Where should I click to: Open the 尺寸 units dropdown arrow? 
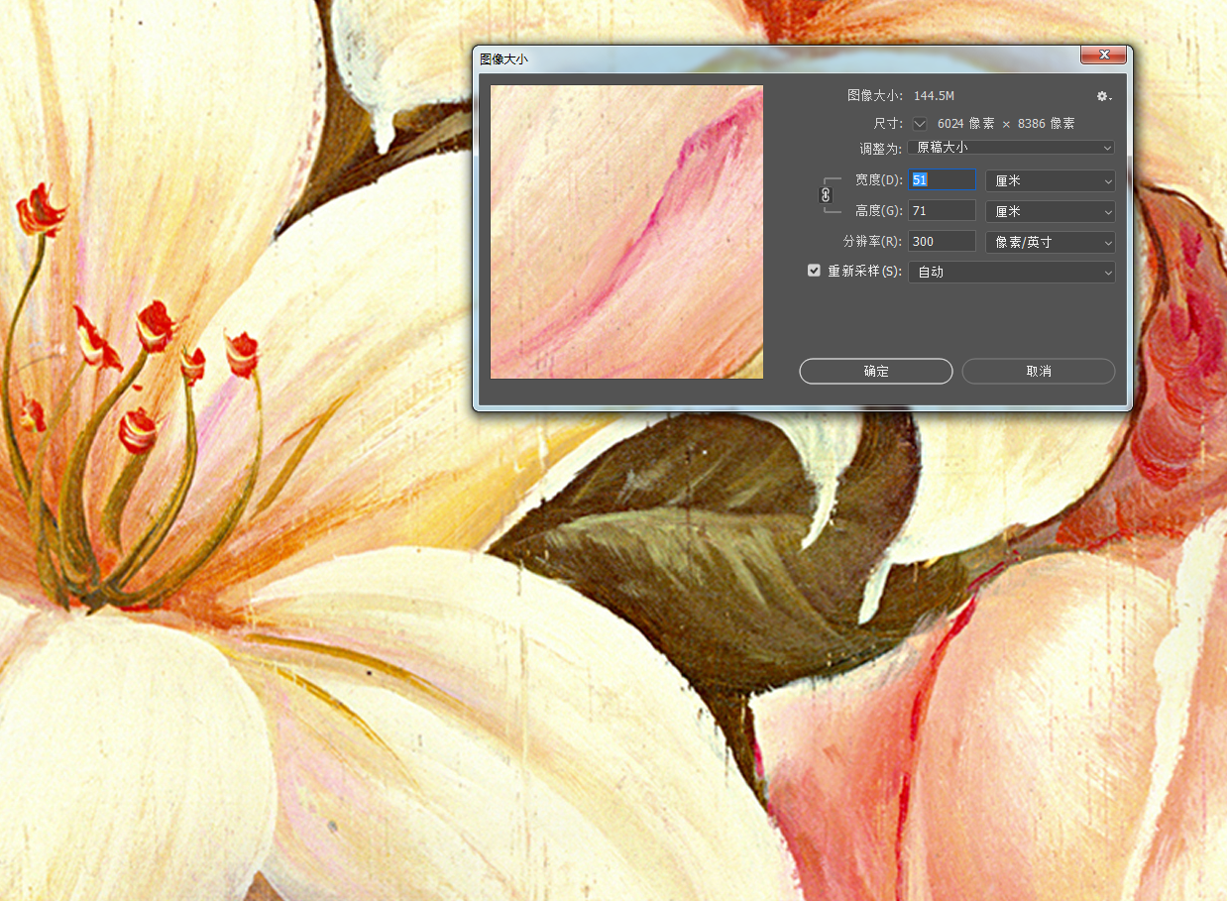coord(921,124)
